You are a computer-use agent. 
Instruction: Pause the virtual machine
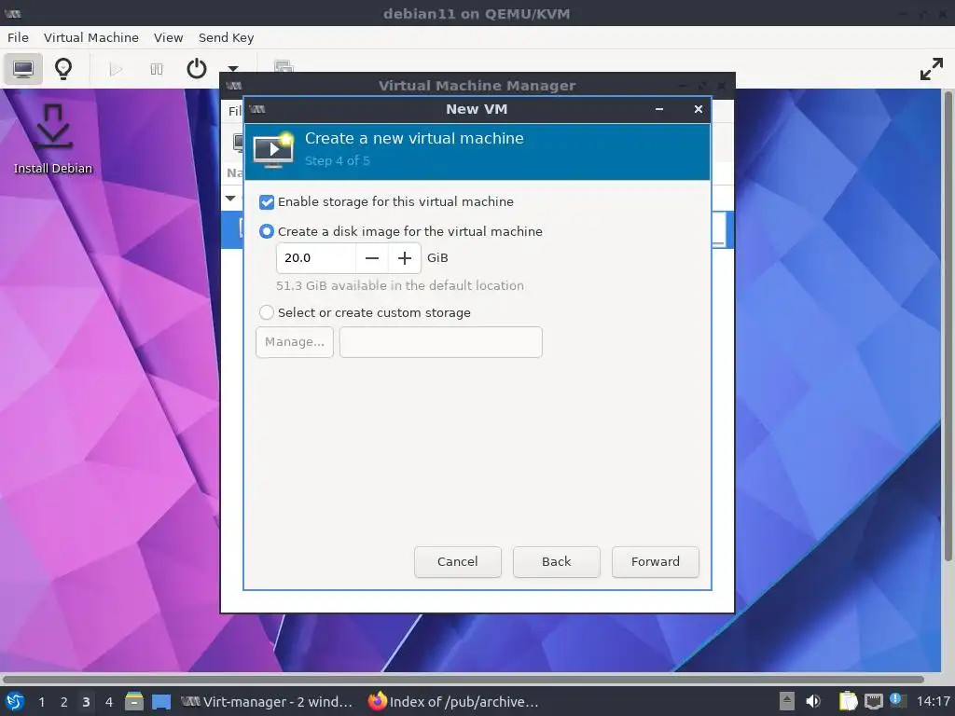click(x=157, y=69)
